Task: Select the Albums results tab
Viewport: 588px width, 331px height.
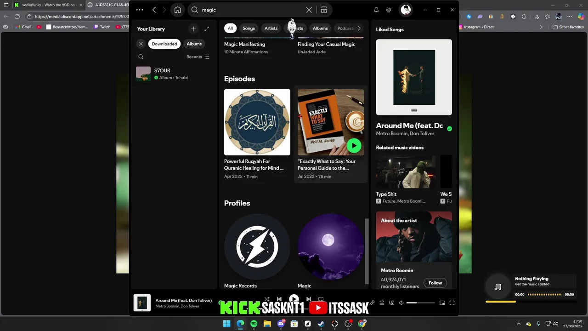Action: point(320,28)
